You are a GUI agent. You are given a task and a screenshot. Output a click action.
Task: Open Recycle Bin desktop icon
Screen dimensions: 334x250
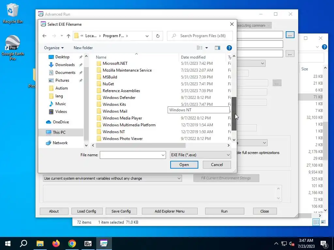click(x=13, y=13)
